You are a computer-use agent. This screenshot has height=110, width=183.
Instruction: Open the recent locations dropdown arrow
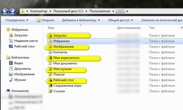coord(18,11)
